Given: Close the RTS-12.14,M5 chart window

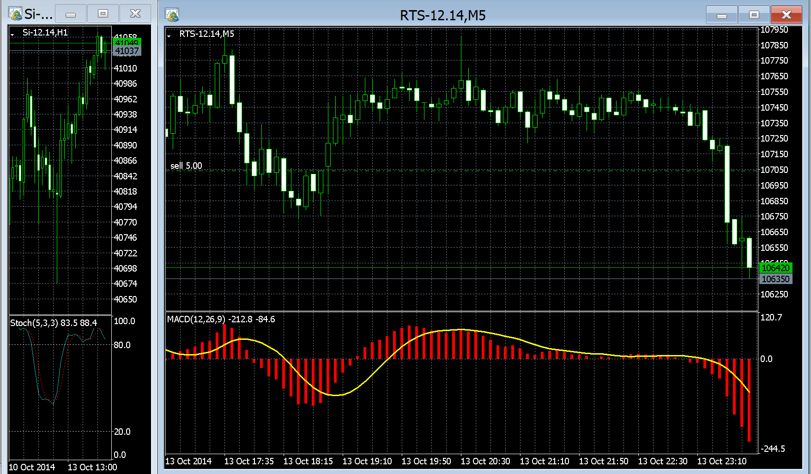Looking at the screenshot, I should (786, 15).
